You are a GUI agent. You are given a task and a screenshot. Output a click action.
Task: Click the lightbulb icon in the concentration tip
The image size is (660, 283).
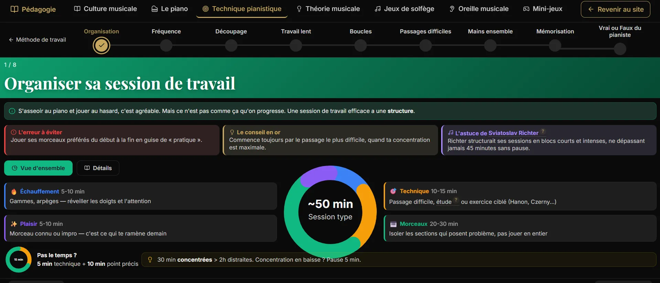coord(150,260)
